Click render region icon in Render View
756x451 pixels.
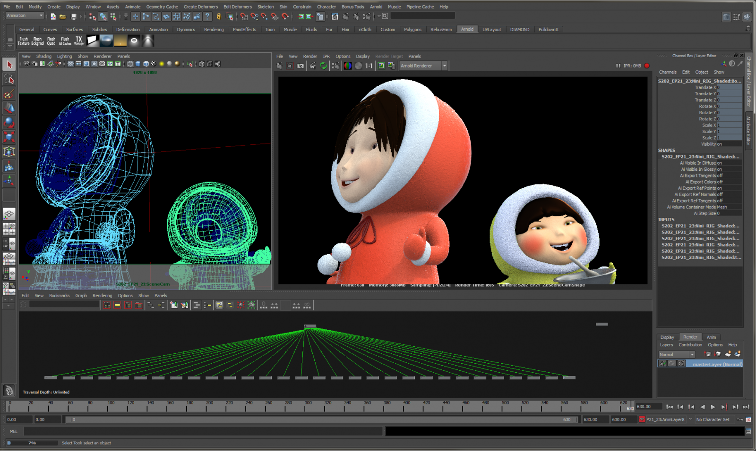point(290,66)
